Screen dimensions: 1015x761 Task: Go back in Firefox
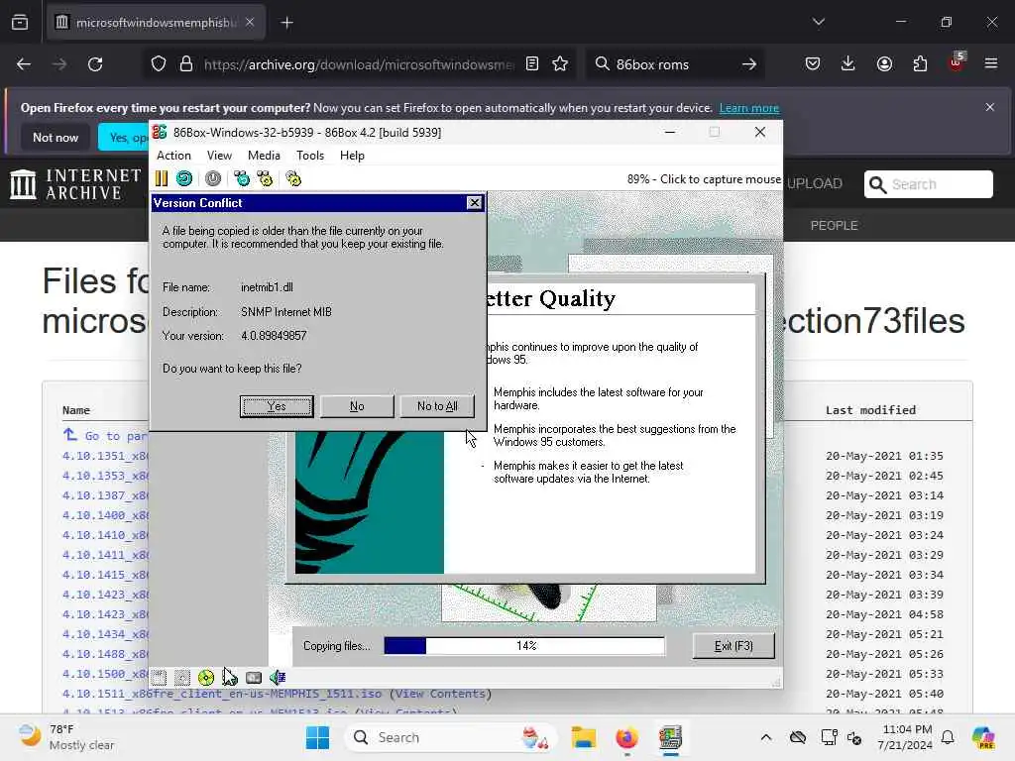24,64
